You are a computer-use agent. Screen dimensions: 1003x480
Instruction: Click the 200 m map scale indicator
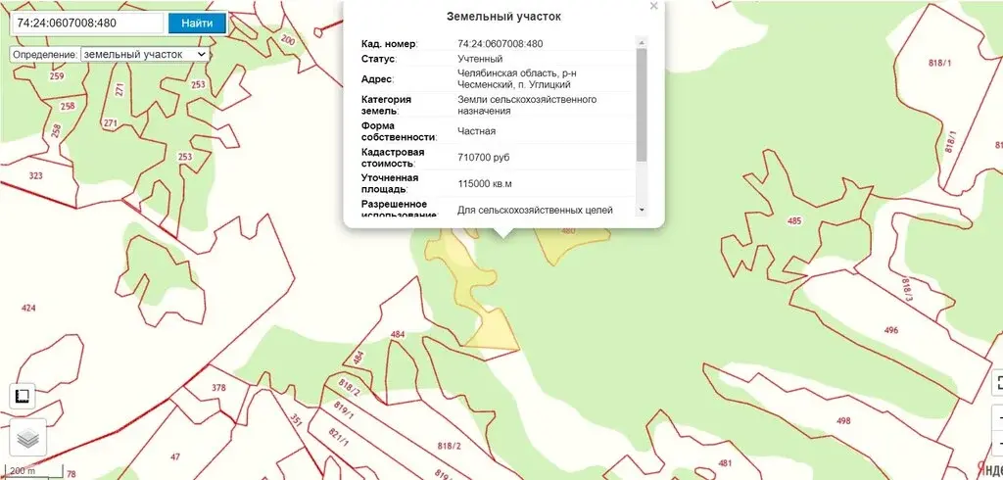(32, 472)
